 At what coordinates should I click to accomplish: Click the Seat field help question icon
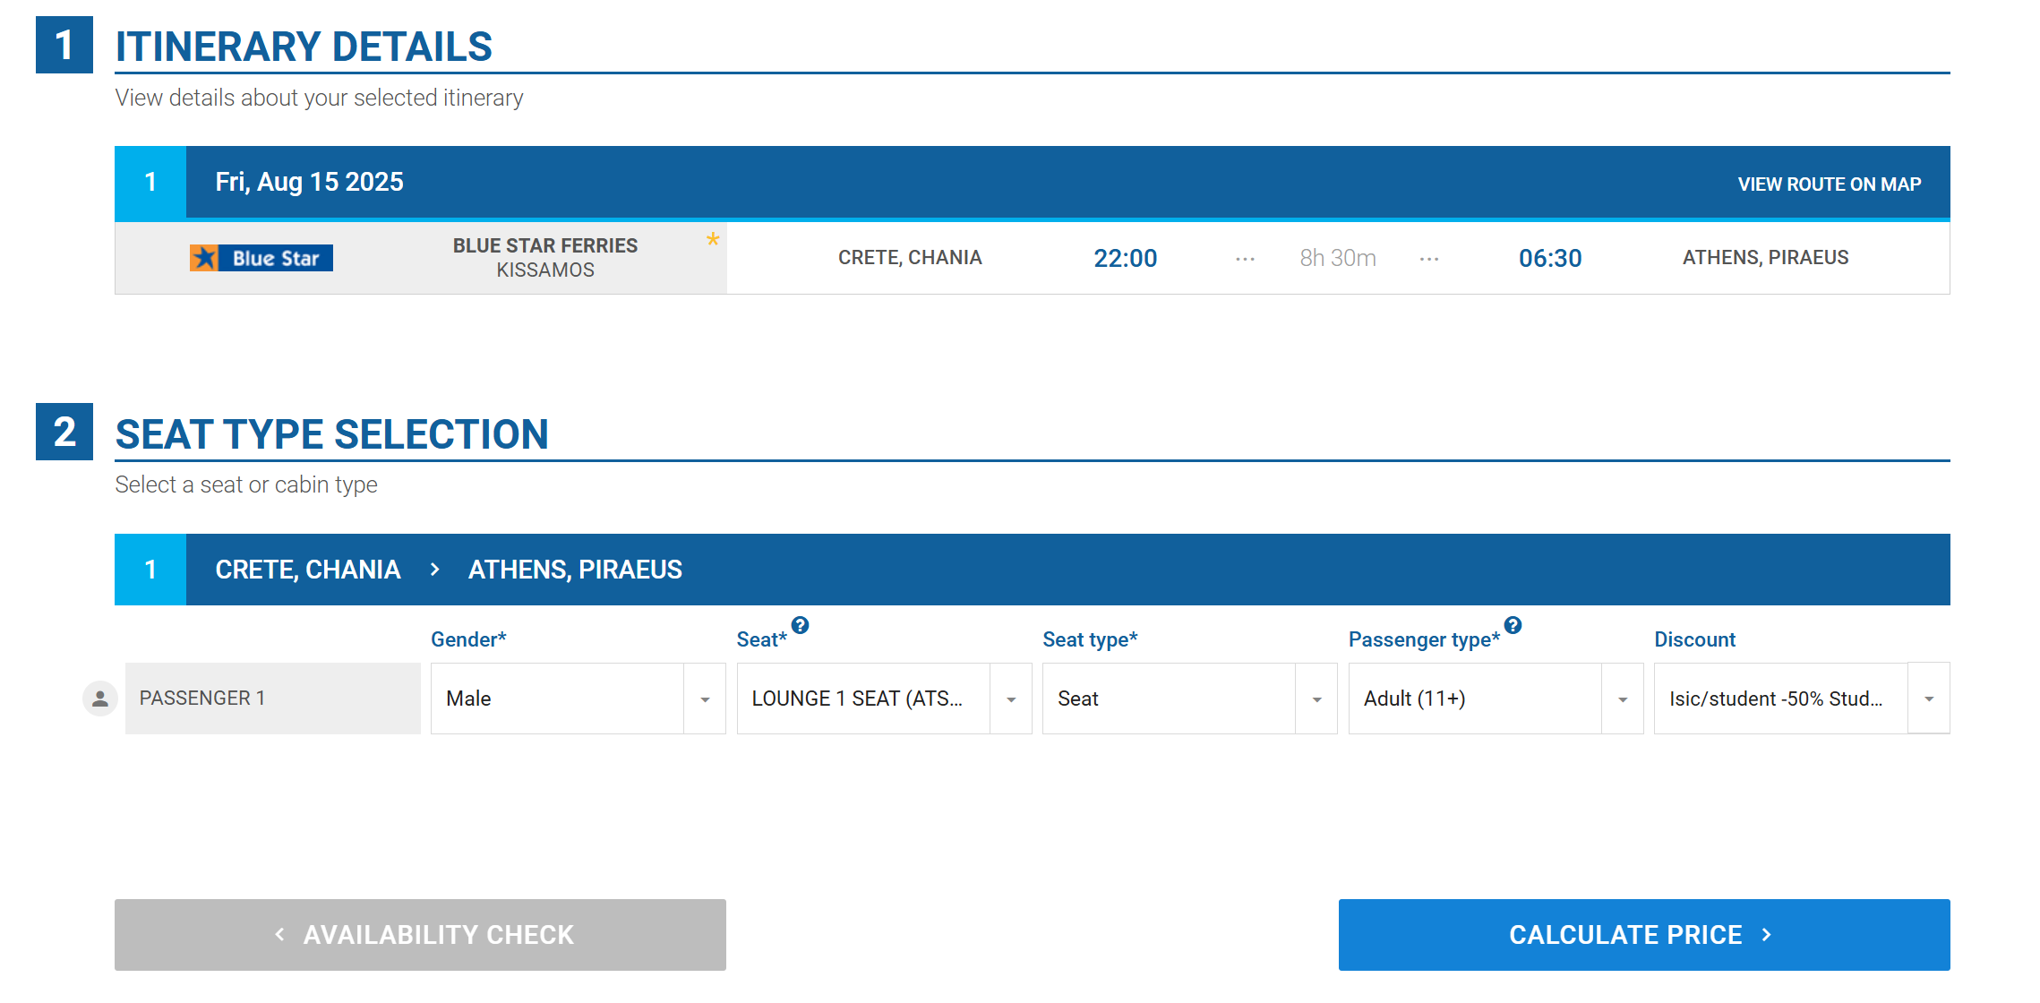[800, 626]
